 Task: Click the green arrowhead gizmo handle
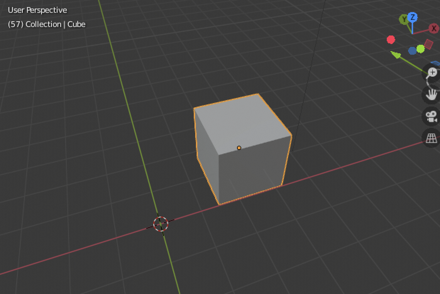[x=396, y=55]
